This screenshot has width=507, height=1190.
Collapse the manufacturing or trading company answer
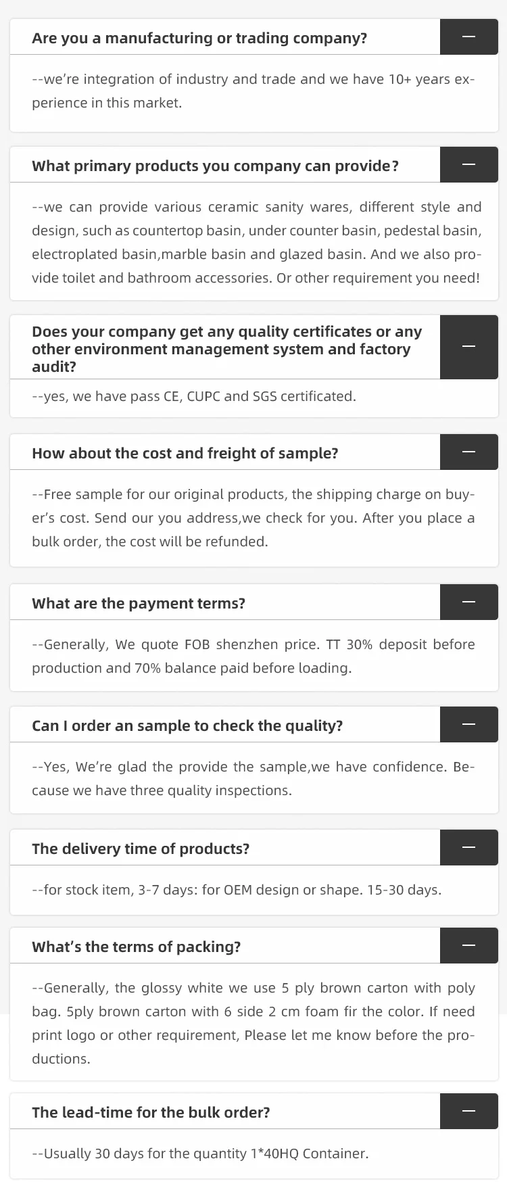[x=468, y=37]
